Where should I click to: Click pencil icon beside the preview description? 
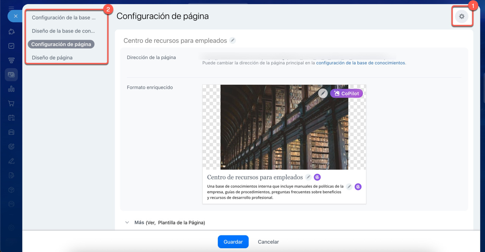tap(349, 187)
